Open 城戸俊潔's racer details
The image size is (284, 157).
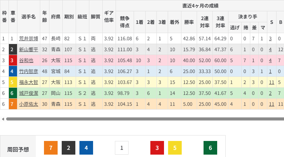[28, 93]
